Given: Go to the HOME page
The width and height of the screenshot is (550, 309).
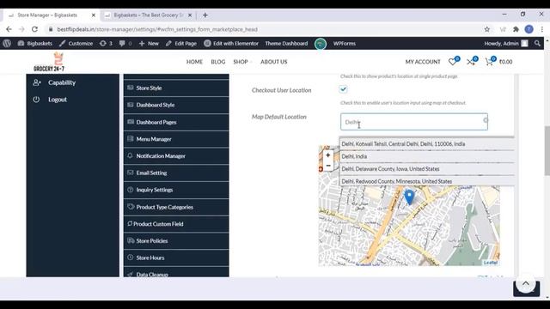Looking at the screenshot, I should click(194, 62).
